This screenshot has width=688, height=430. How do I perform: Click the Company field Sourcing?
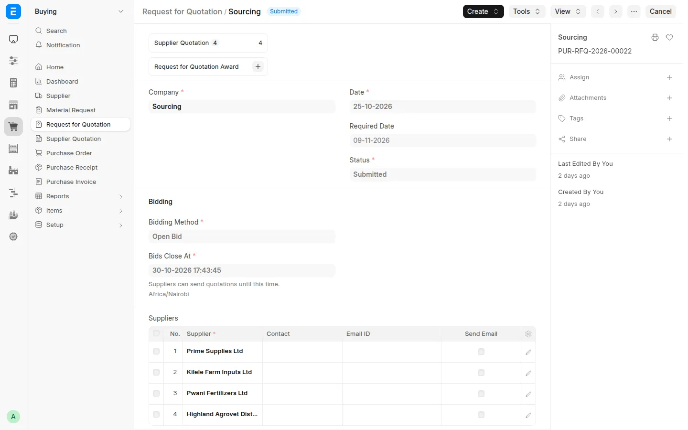click(242, 107)
